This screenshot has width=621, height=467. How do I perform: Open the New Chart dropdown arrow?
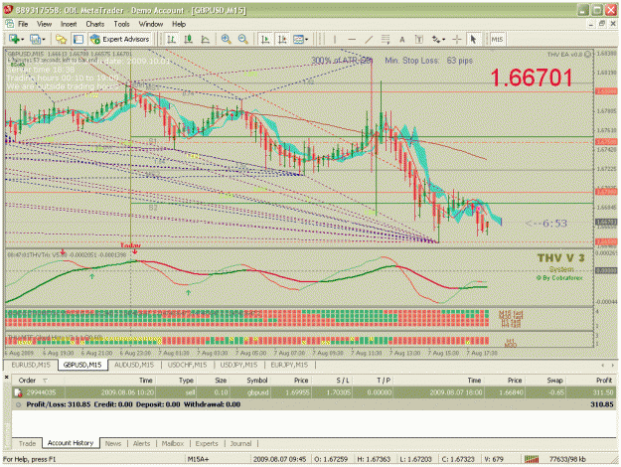(x=22, y=40)
